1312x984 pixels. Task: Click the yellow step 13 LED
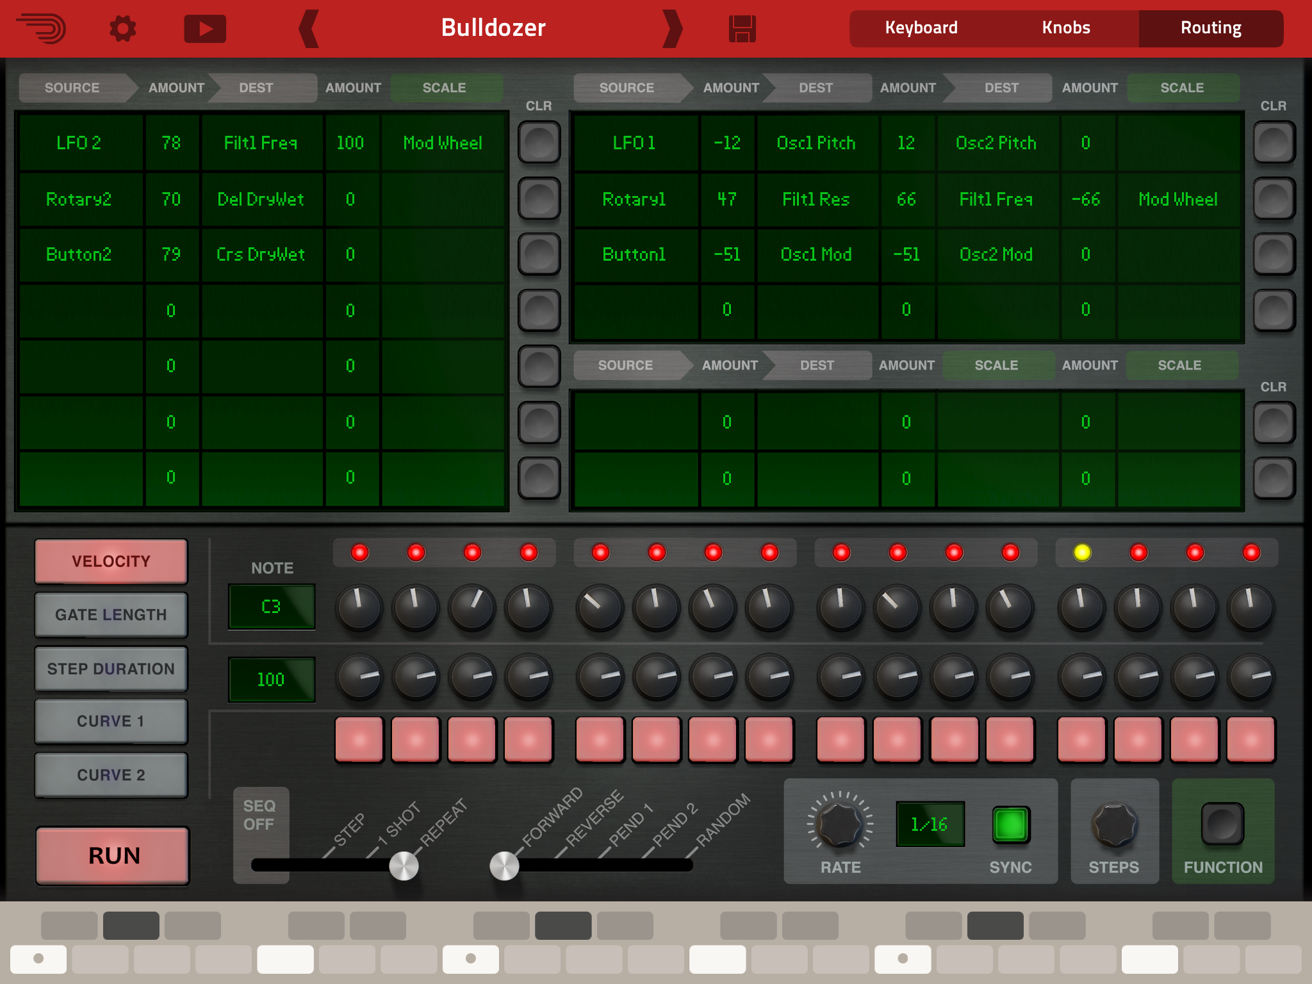1082,552
